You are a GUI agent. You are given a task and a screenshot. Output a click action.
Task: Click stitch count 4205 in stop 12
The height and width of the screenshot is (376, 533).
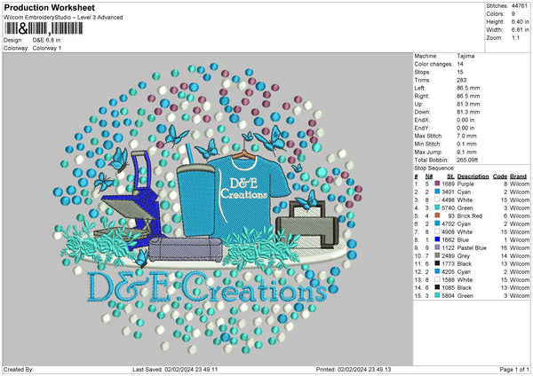448,272
